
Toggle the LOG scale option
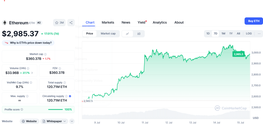(249, 34)
